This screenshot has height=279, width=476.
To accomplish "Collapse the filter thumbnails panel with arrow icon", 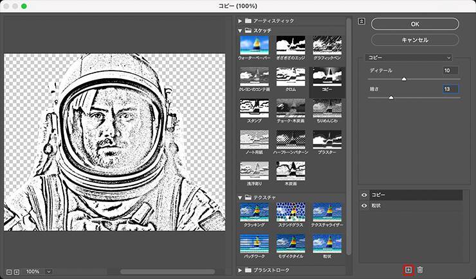I will point(362,21).
